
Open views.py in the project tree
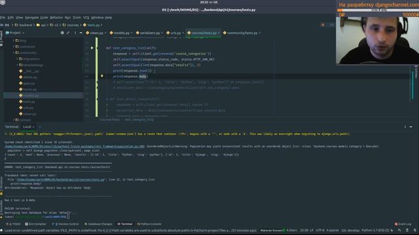[x=27, y=114]
